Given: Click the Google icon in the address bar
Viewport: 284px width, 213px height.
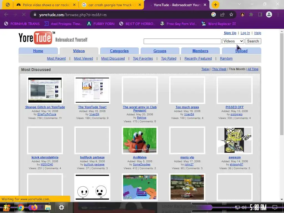Looking at the screenshot, I should 214,14.
